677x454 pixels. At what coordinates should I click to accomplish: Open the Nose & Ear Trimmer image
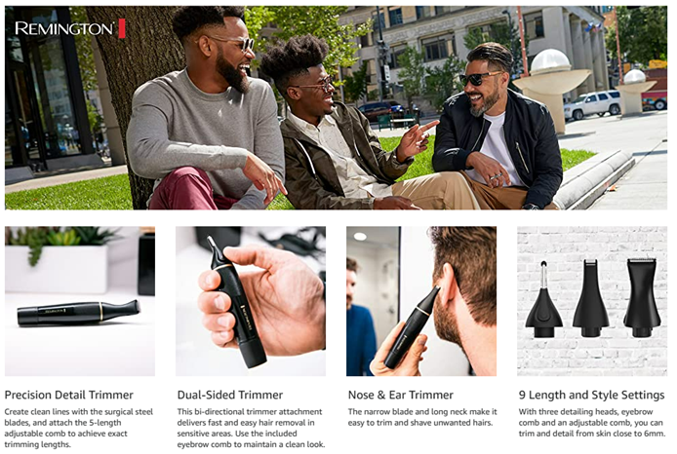click(x=421, y=301)
